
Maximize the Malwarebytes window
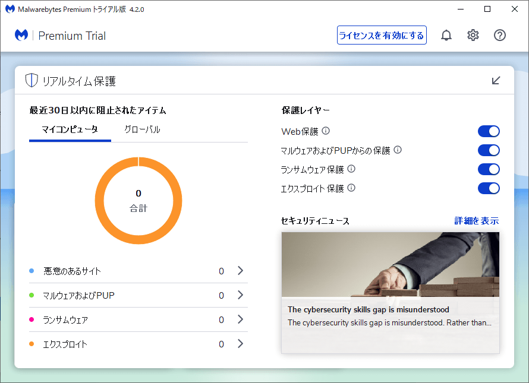(487, 9)
